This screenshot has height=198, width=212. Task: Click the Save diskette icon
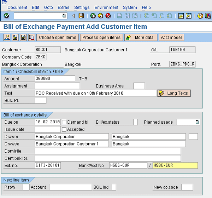[81, 16]
